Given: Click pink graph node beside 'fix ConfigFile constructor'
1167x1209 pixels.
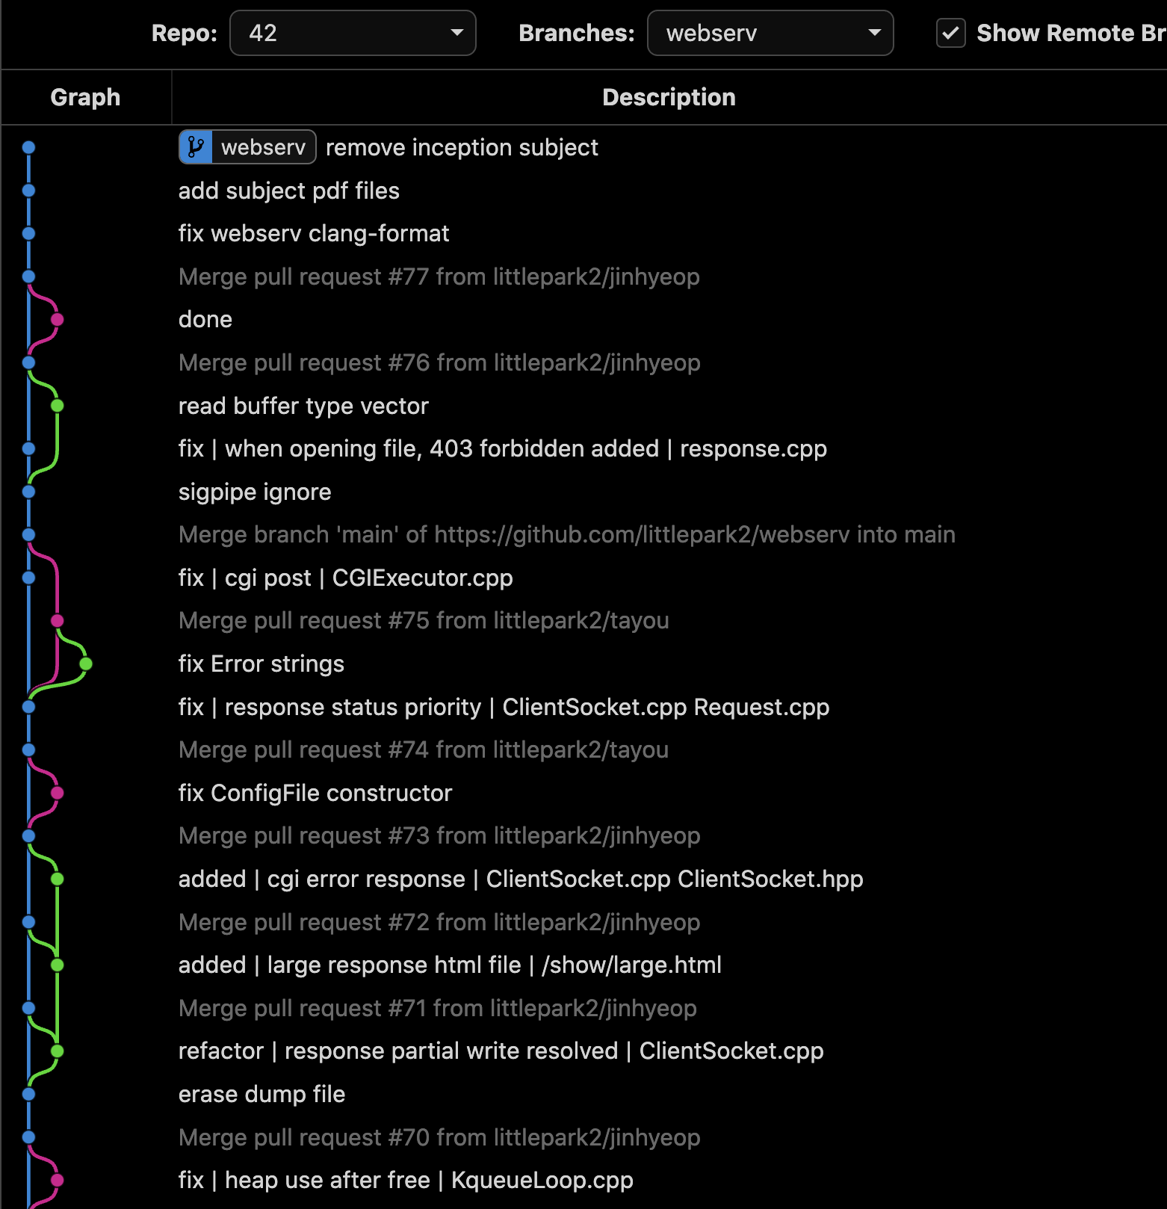Looking at the screenshot, I should coord(57,793).
